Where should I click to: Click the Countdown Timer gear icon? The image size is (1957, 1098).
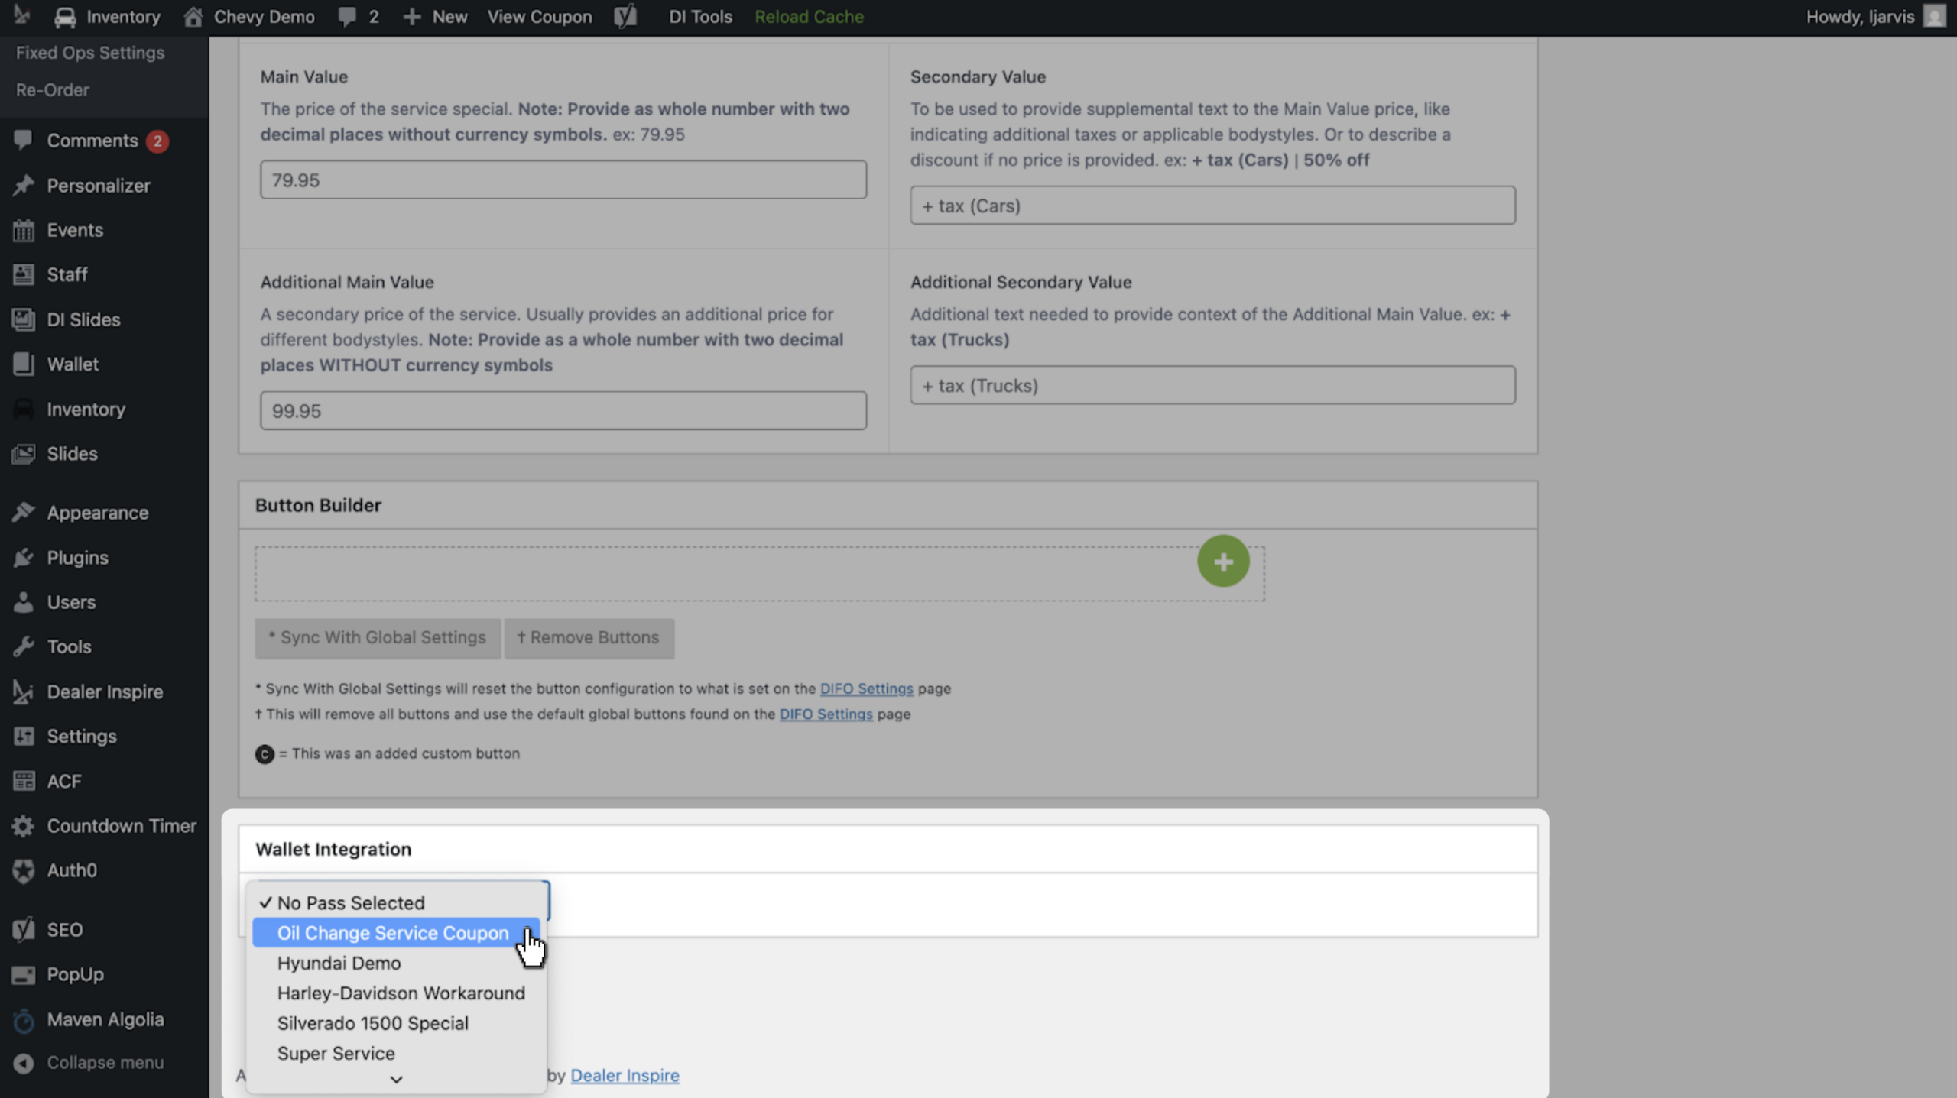(x=23, y=826)
